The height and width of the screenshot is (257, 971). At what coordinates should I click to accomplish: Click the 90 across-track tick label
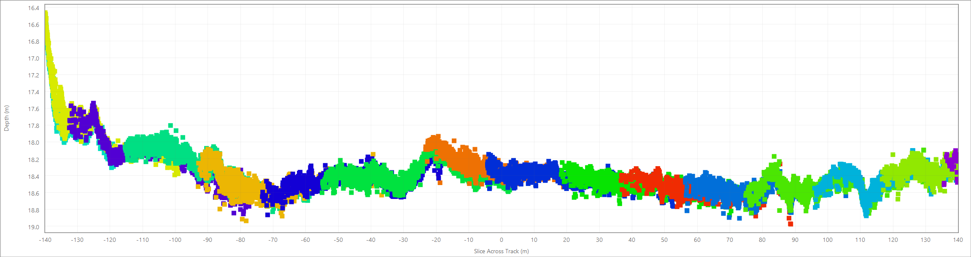[x=795, y=240]
